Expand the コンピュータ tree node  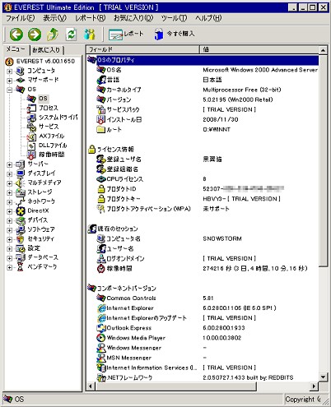[10, 72]
